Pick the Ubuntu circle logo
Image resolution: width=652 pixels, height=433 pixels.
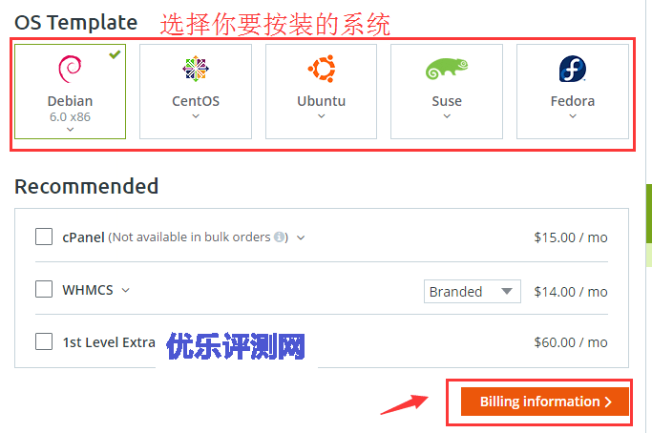(322, 69)
